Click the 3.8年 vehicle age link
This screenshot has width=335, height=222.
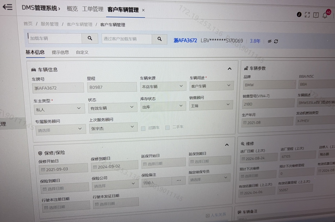tap(255, 41)
